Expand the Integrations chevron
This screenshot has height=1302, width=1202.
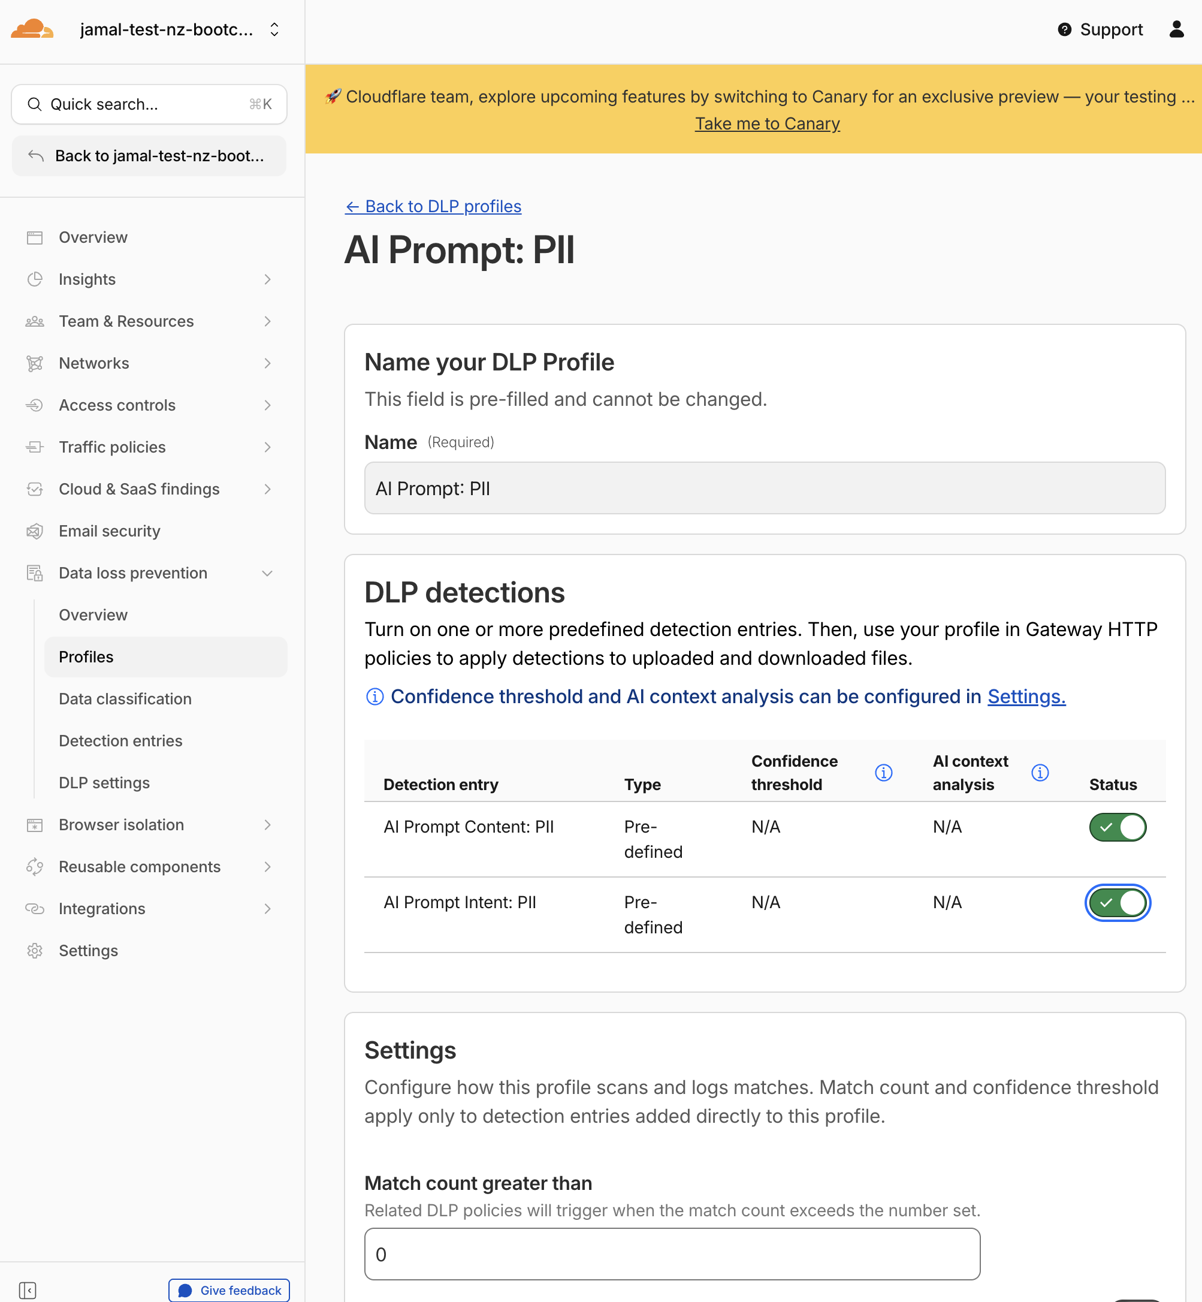pos(267,909)
